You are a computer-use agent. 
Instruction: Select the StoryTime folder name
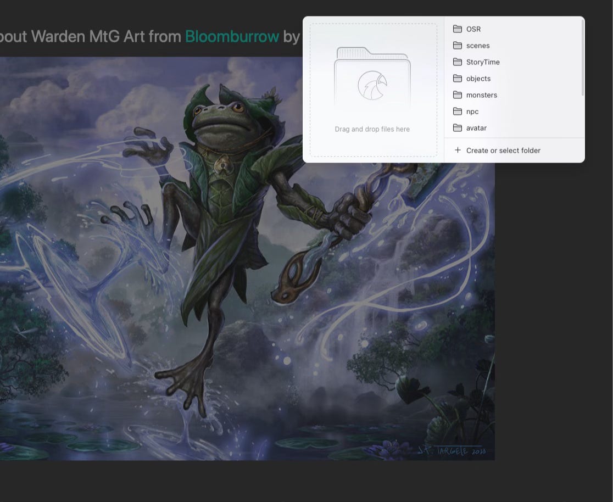483,62
